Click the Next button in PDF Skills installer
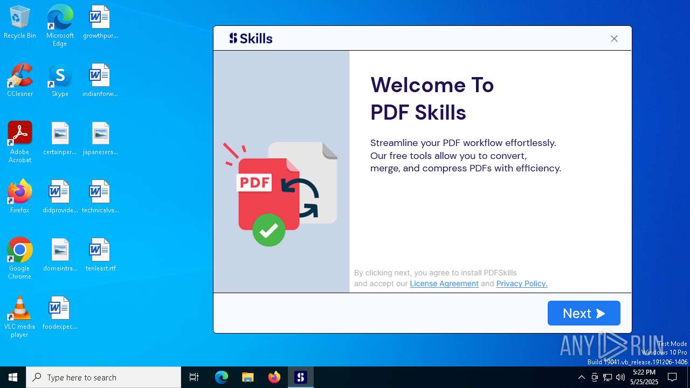The height and width of the screenshot is (388, 690). tap(584, 313)
